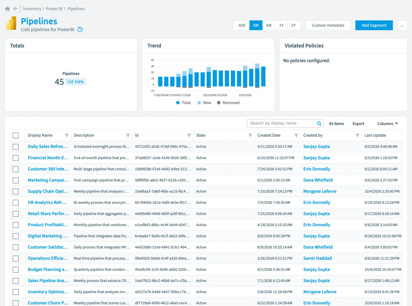Navigate to Power BI breadcrumb
The width and height of the screenshot is (412, 306).
54,9
